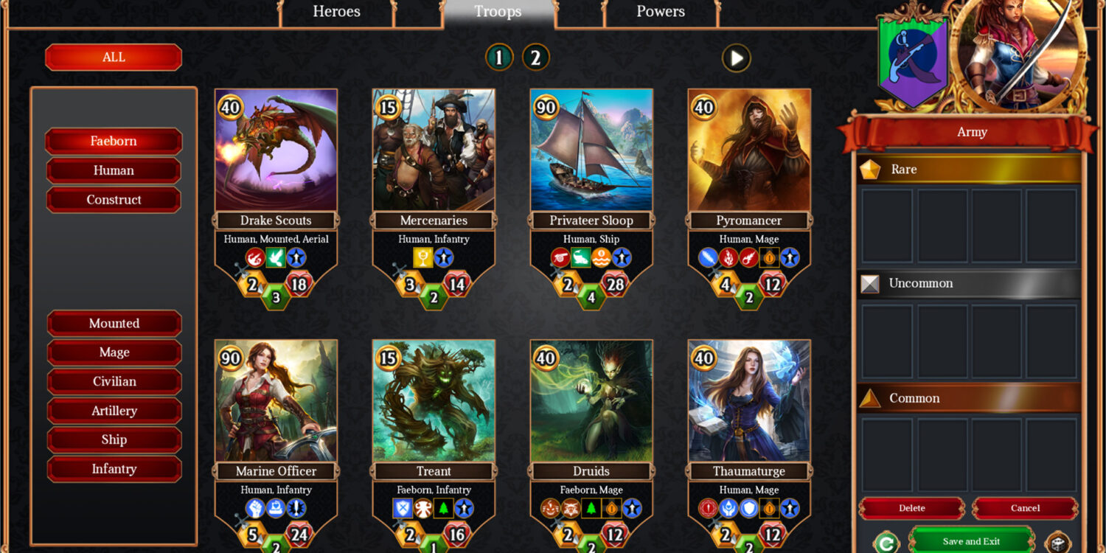The width and height of the screenshot is (1106, 553).
Task: Click the next page arrow icon
Action: [736, 58]
